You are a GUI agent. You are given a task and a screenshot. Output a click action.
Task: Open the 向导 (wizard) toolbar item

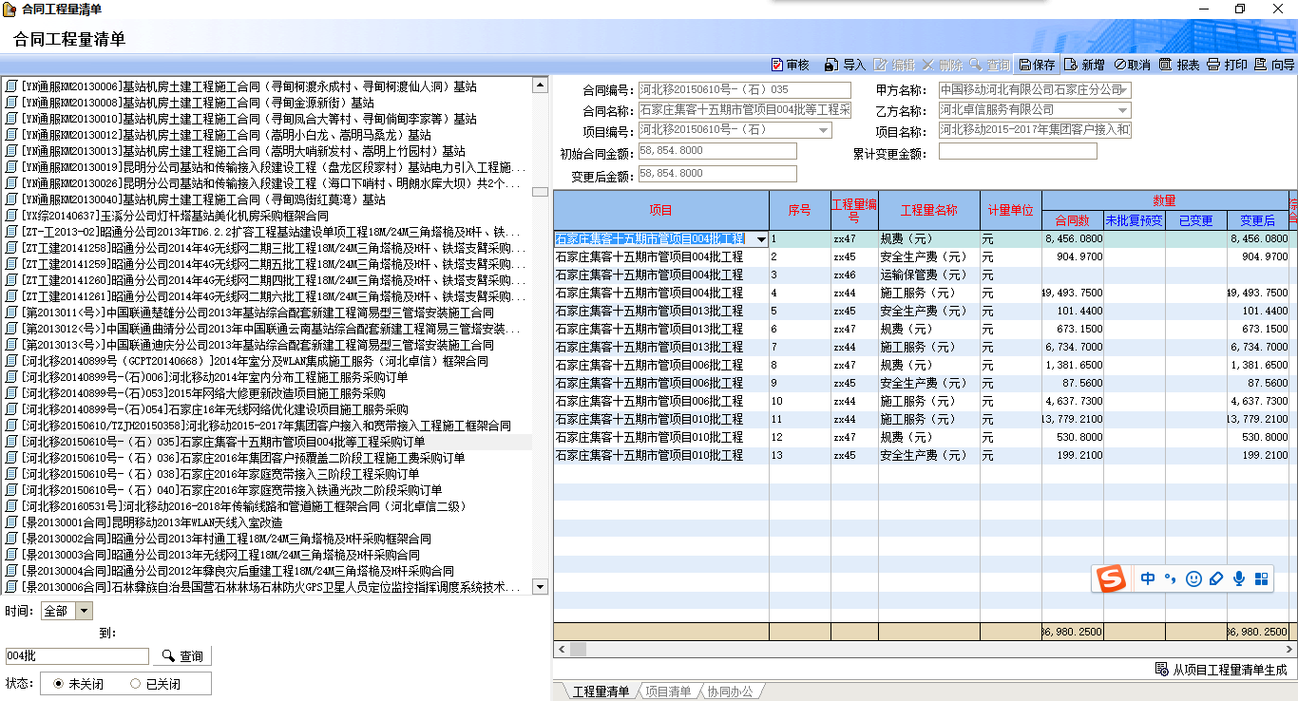(1274, 65)
